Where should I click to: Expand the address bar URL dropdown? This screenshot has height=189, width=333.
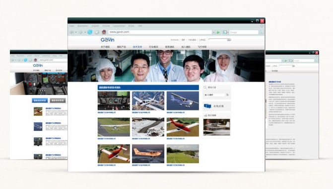[214, 32]
